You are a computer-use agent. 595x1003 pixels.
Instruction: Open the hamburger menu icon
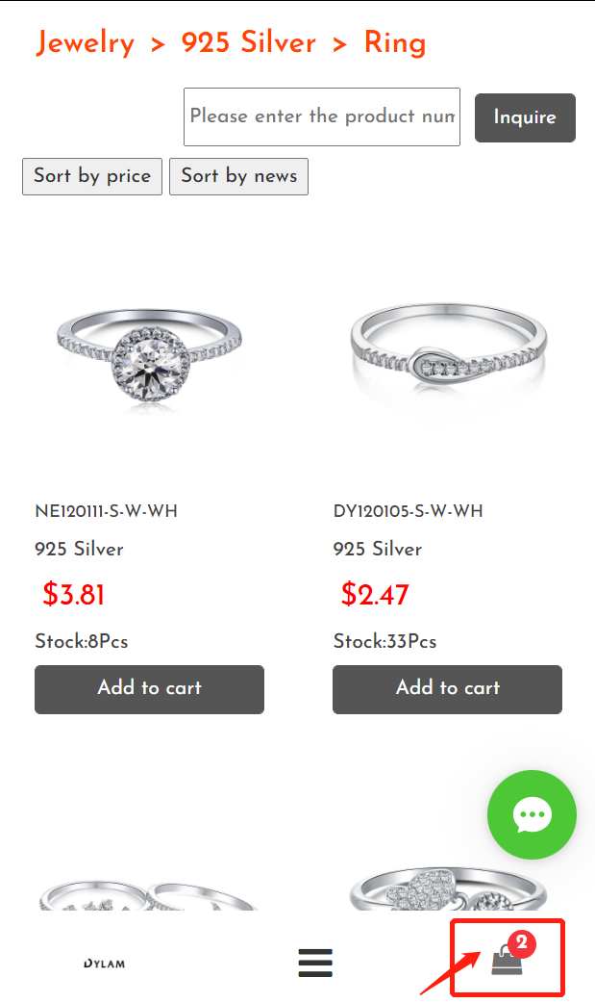pos(315,963)
